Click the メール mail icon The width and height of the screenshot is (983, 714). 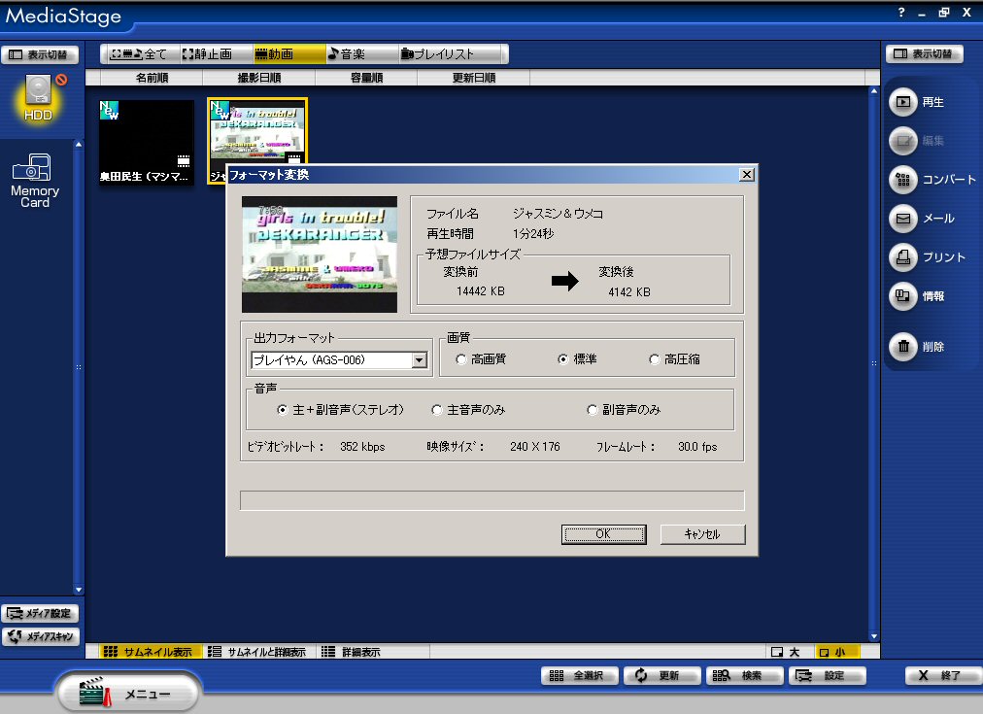click(x=902, y=219)
